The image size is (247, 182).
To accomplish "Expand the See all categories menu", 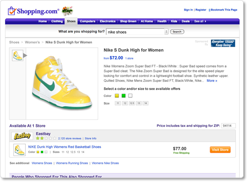I will tap(200, 21).
